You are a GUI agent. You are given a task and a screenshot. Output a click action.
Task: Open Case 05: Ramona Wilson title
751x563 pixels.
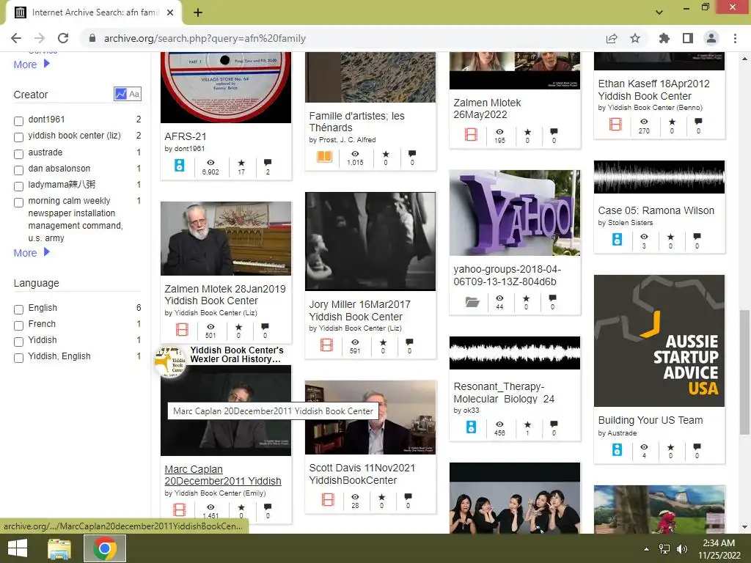click(x=656, y=210)
